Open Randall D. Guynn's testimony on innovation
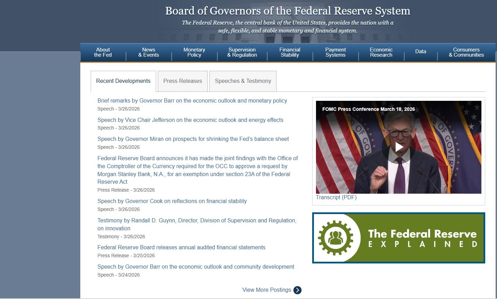Viewport: 497px width, 299px height. point(197,221)
